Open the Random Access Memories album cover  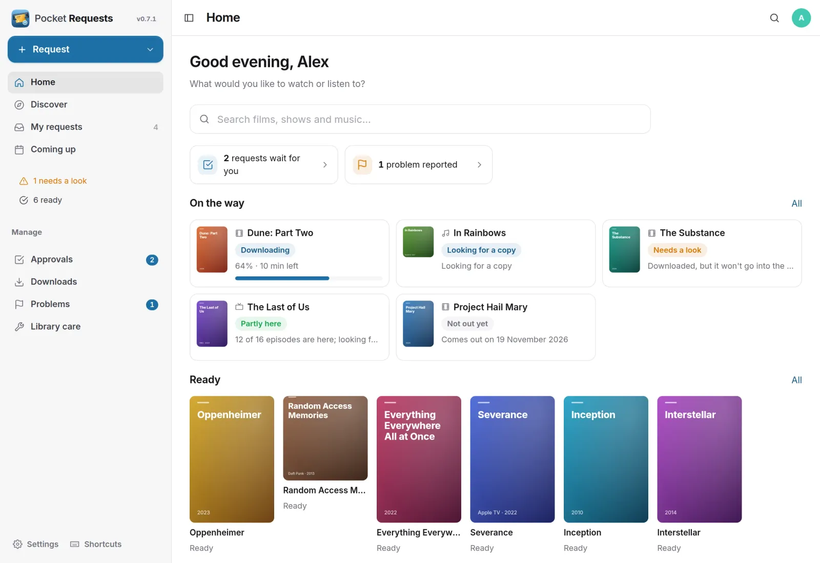(x=325, y=438)
